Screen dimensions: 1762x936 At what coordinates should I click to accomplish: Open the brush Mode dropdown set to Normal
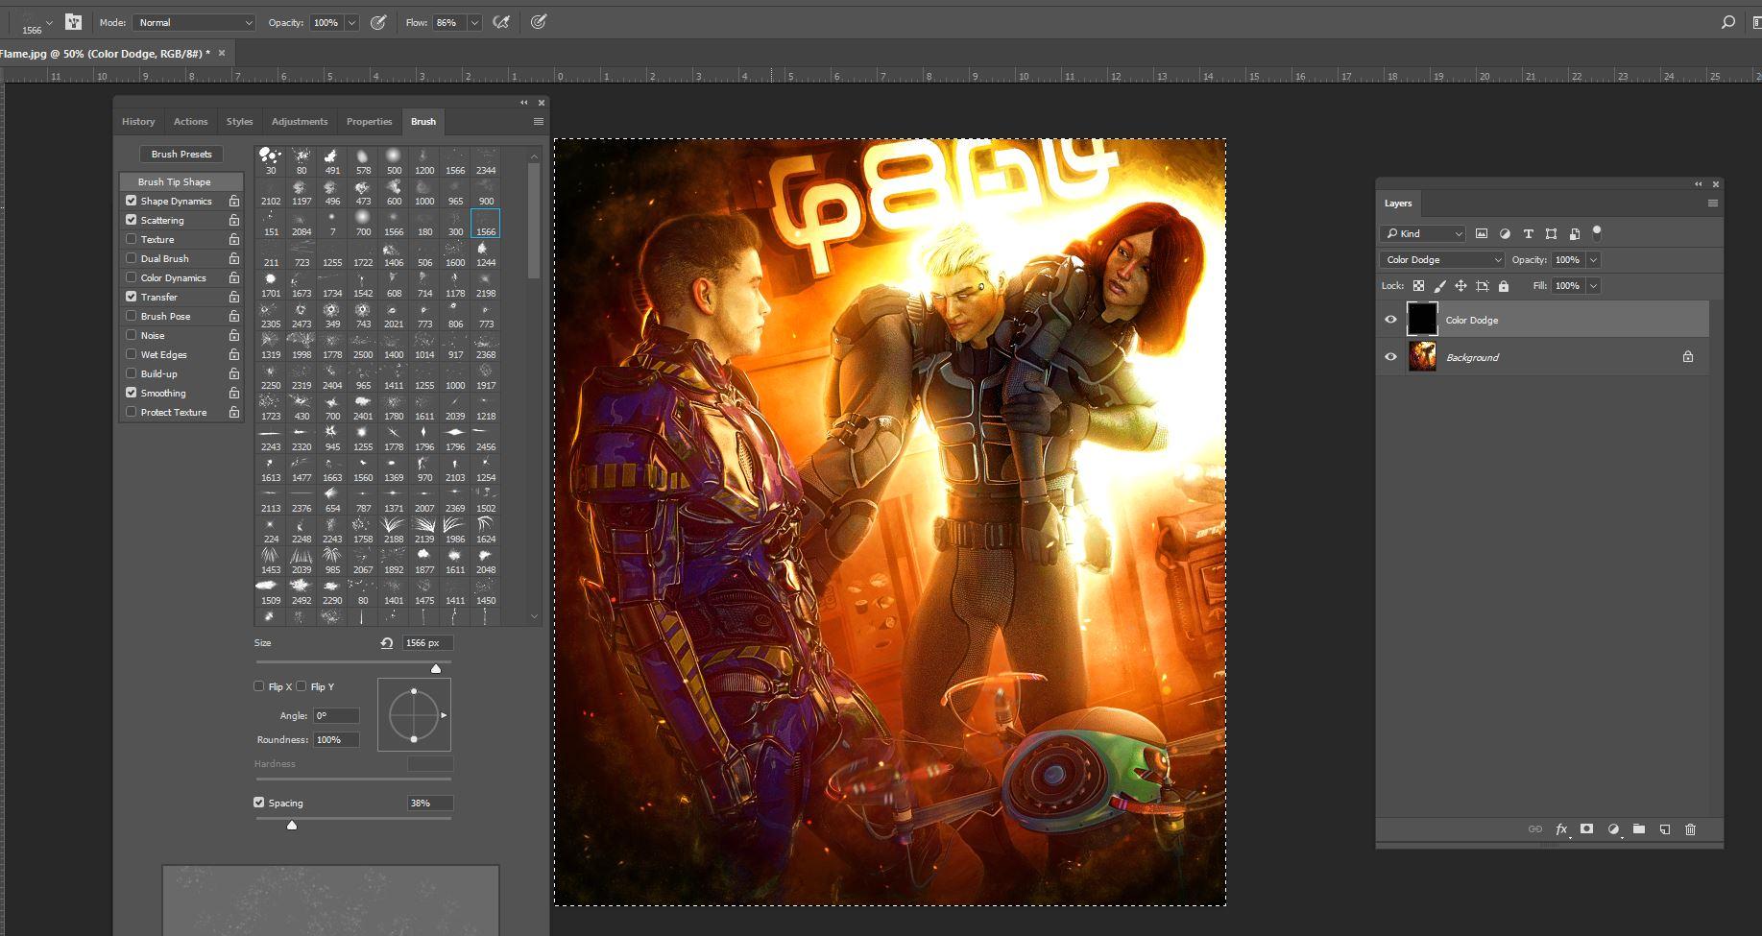tap(194, 22)
